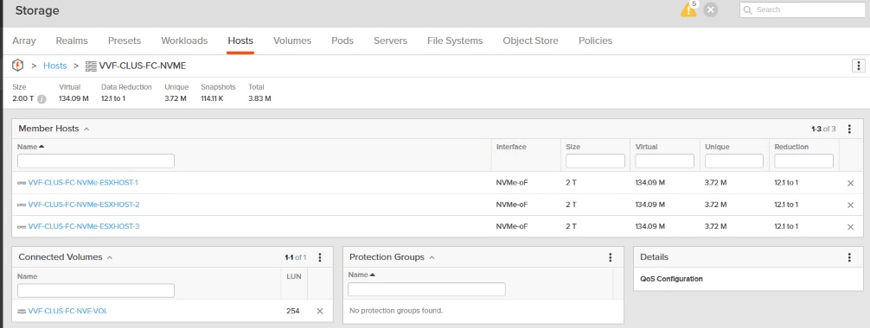Click the Total 3.83 M value
The height and width of the screenshot is (328, 870).
point(259,99)
